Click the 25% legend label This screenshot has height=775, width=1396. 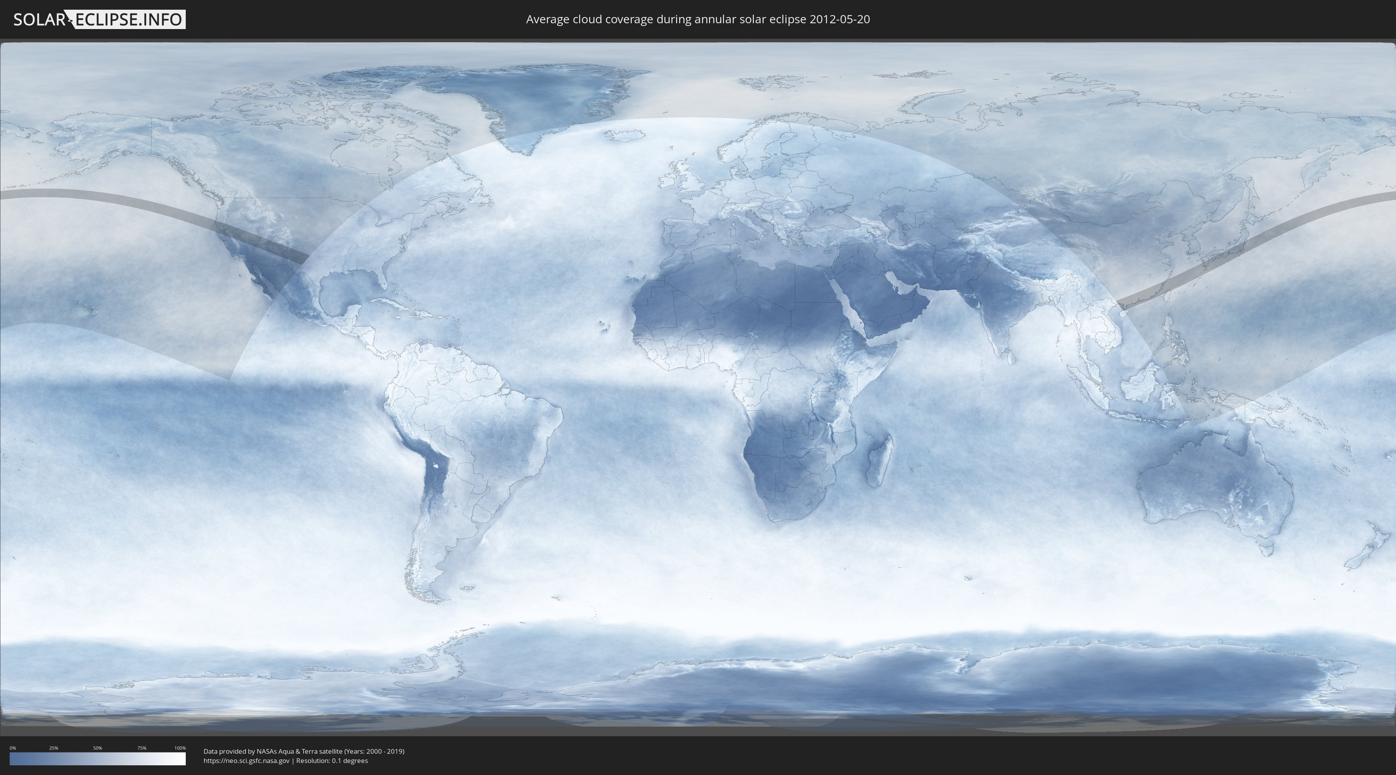pyautogui.click(x=54, y=748)
